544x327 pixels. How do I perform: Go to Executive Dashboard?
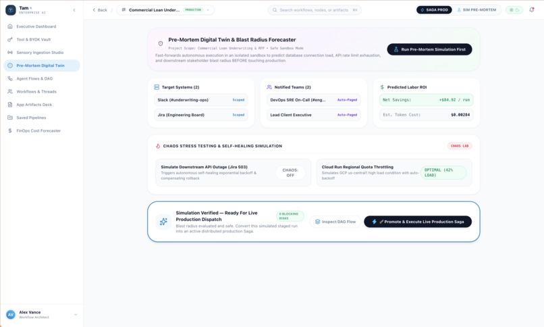click(x=42, y=26)
